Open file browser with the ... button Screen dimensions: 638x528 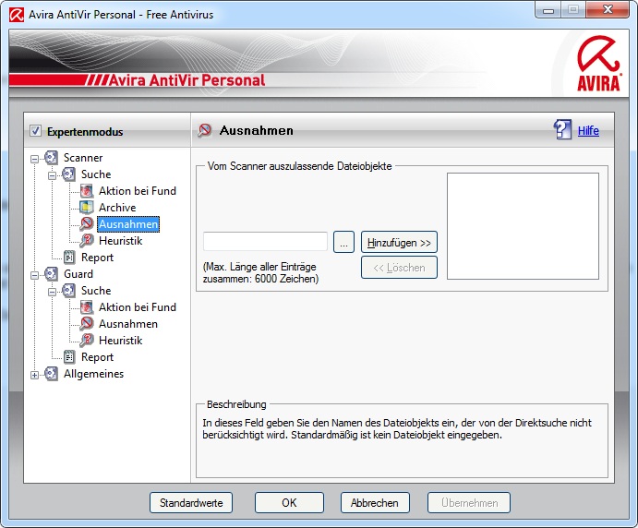[343, 243]
